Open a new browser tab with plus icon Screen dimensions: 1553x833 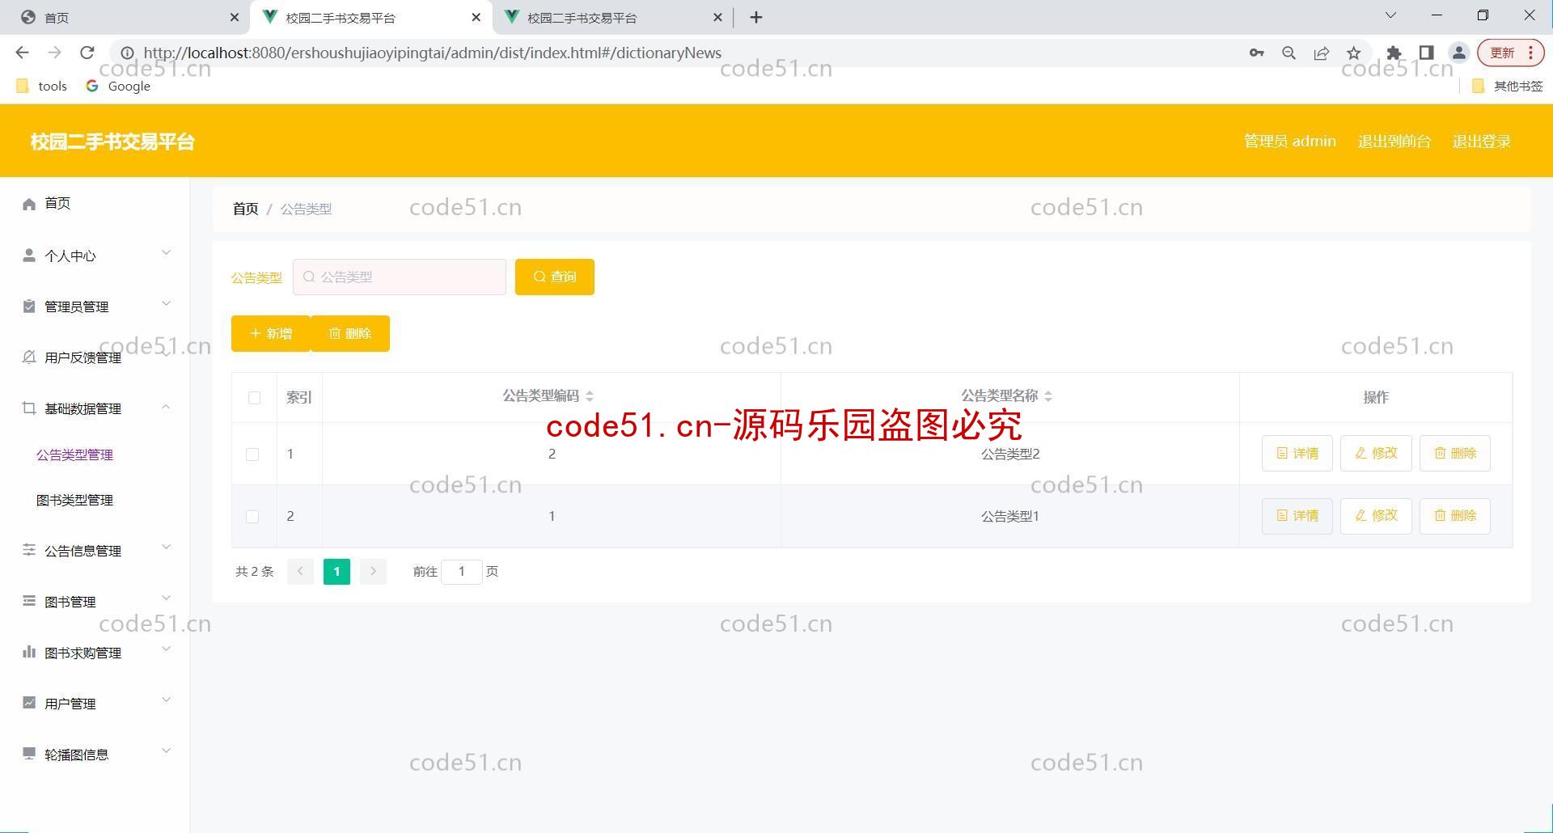point(756,17)
